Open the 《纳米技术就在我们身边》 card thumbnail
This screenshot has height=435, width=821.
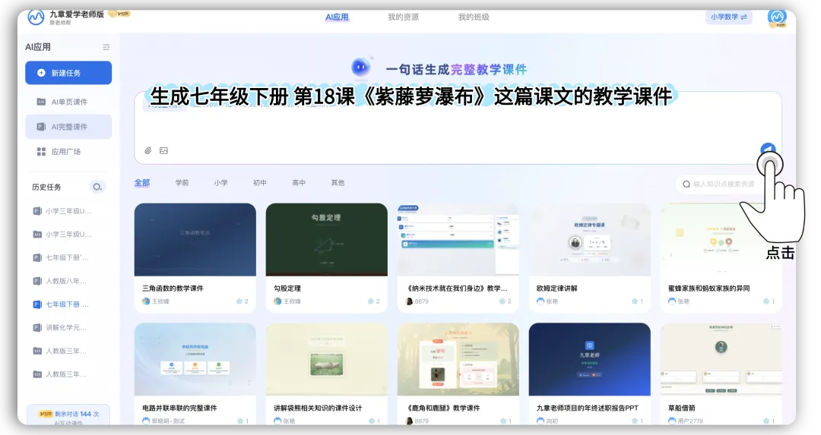click(458, 239)
